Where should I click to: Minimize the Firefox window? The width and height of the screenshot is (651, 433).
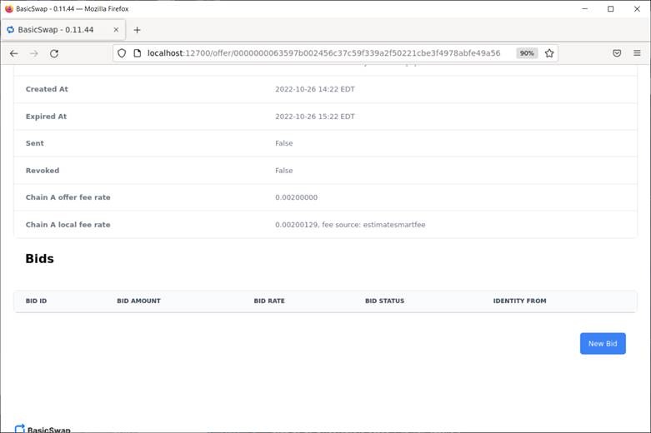click(x=585, y=8)
